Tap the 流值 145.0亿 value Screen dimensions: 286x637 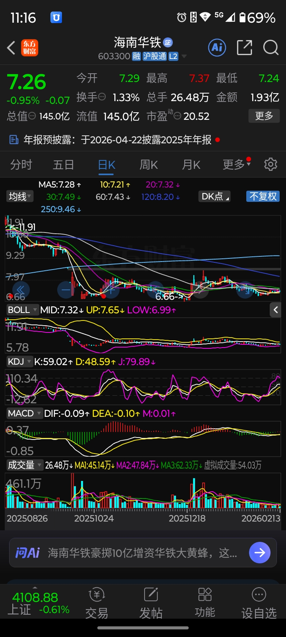121,116
